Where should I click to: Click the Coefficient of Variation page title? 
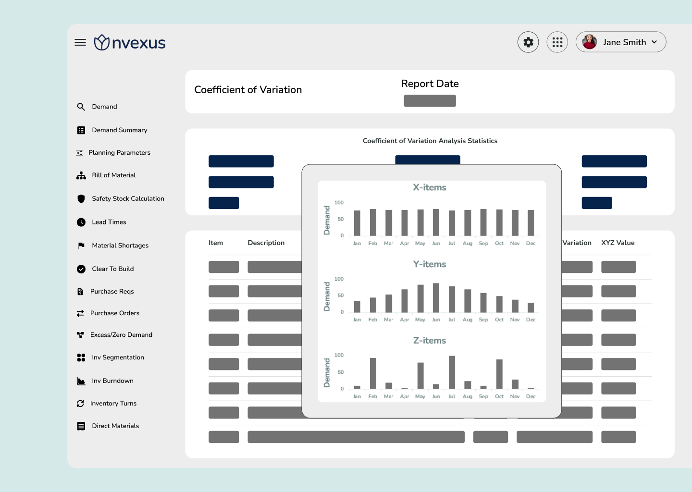pos(248,90)
